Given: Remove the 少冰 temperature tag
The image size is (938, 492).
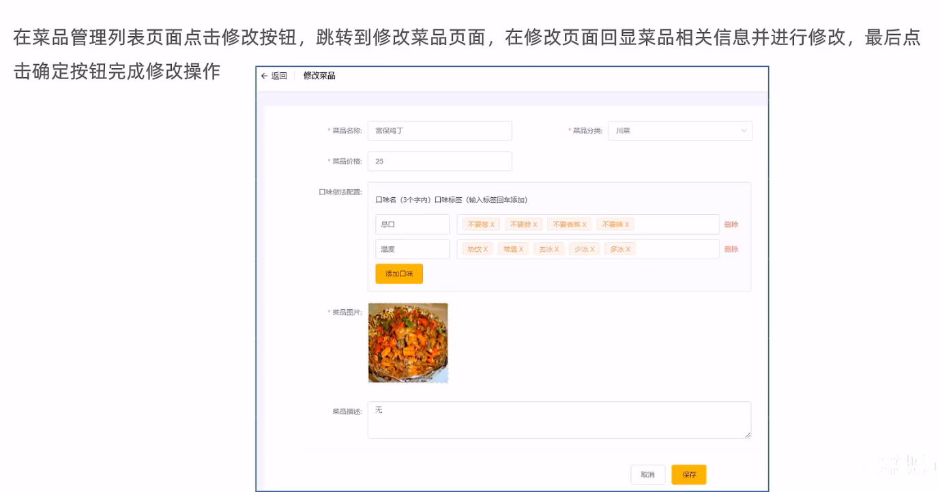Looking at the screenshot, I should tap(593, 249).
